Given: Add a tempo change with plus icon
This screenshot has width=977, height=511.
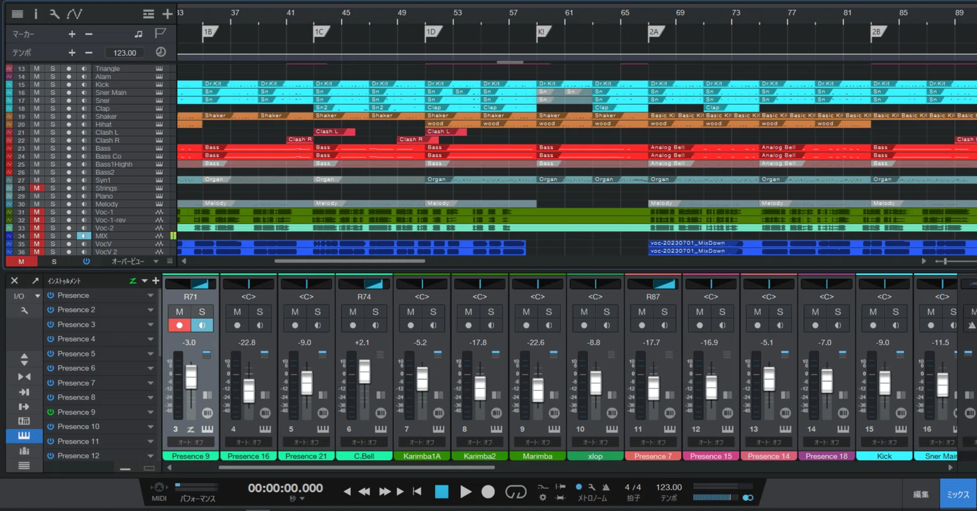Looking at the screenshot, I should click(72, 53).
